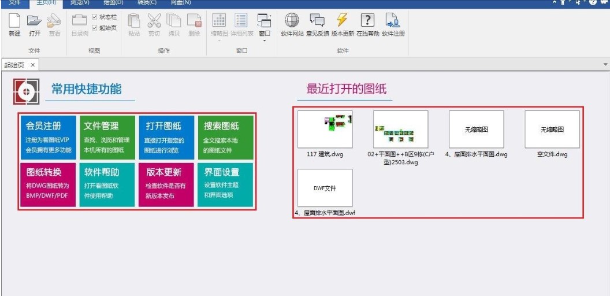Click the 常用快捷功能 heading
Viewport: 610px width, 296px height.
pyautogui.click(x=87, y=89)
